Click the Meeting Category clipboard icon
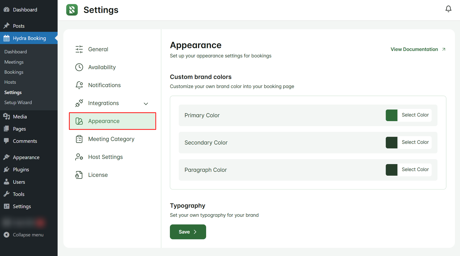 point(79,139)
